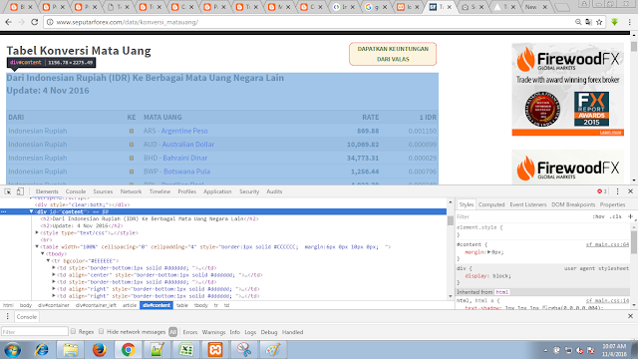This screenshot has width=638, height=359.
Task: Open the Bahraini Dinar link
Action: [x=185, y=158]
